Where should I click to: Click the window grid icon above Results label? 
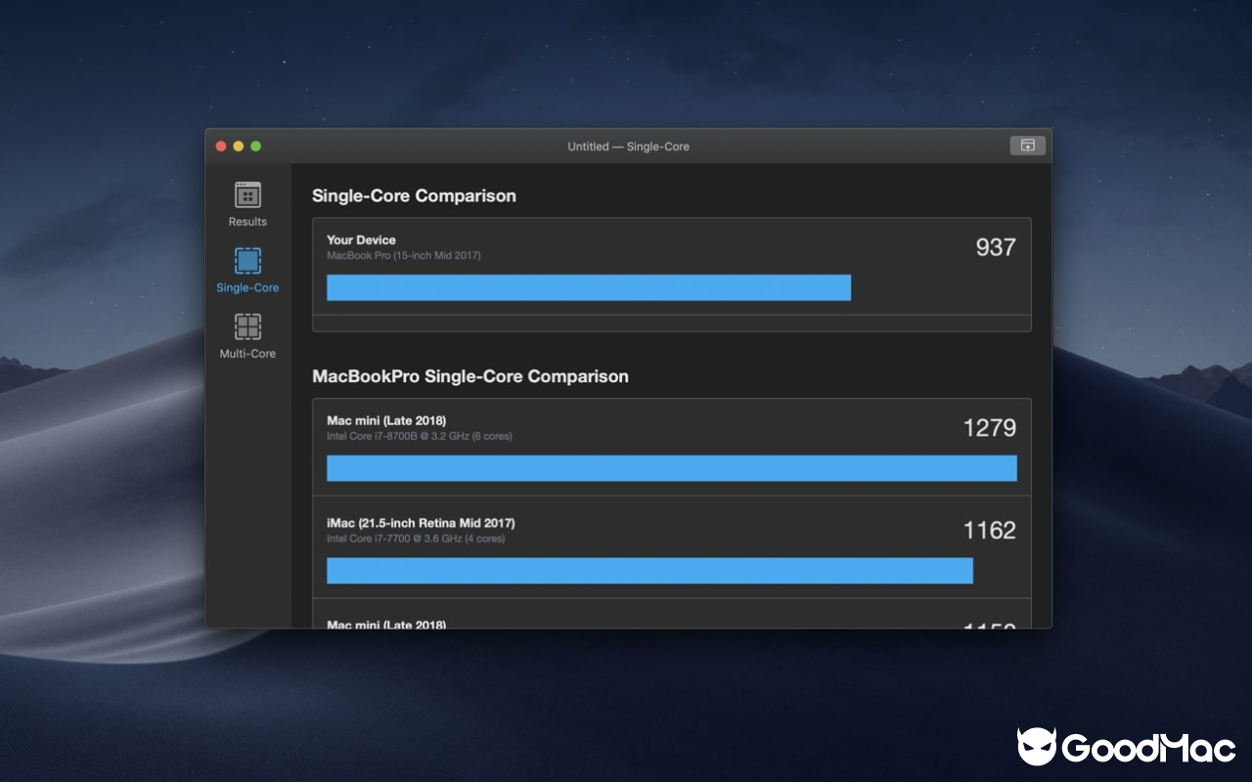pos(246,194)
